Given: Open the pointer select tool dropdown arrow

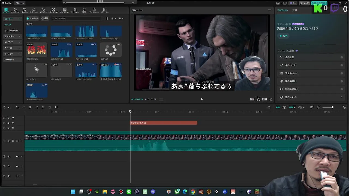Looking at the screenshot, I should (x=8, y=107).
